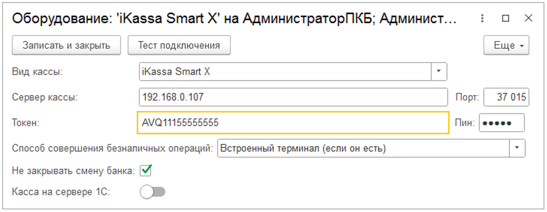Click into the Порт number field
Viewport: 547px width, 212px height.
tap(506, 97)
